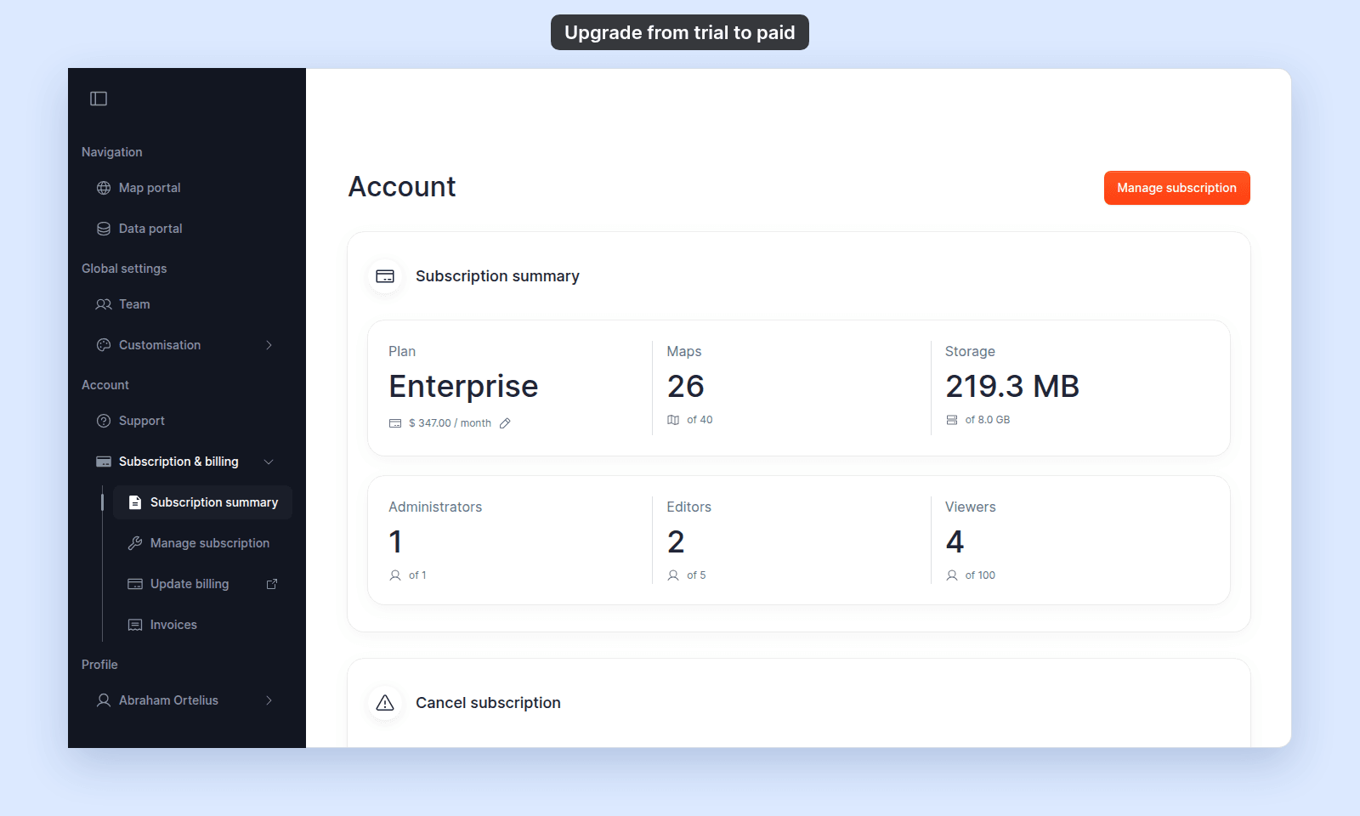Viewport: 1360px width, 816px height.
Task: Open the Update billing link
Action: (x=202, y=584)
